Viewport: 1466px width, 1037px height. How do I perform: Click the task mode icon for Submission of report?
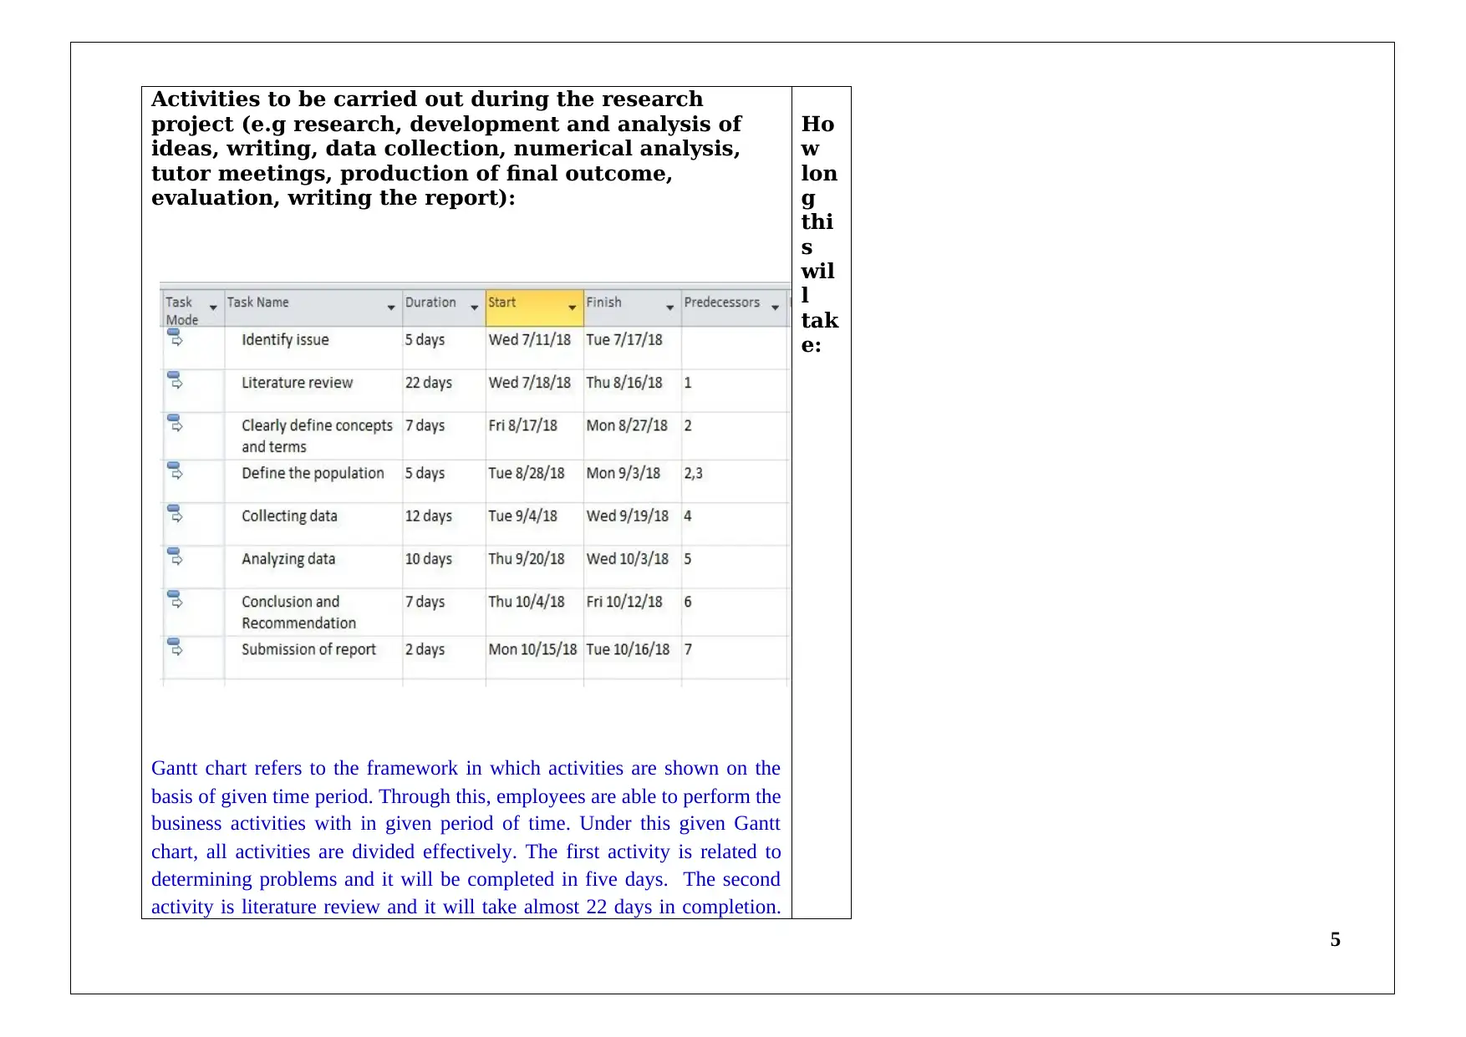tap(175, 647)
